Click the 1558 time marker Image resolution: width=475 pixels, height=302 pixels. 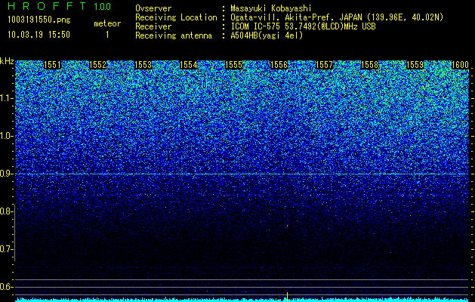point(369,65)
